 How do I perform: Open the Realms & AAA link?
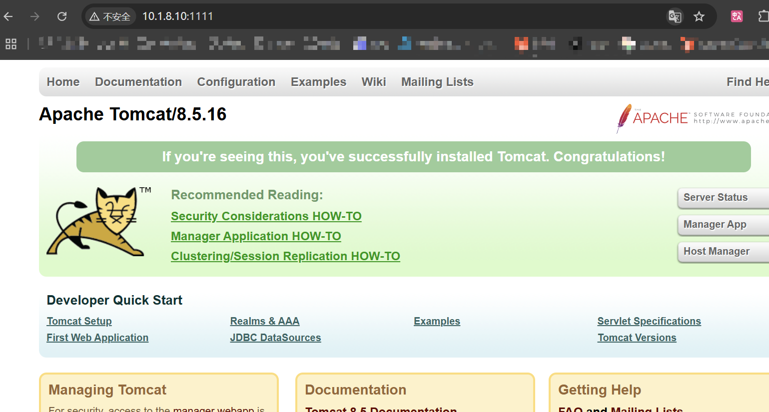pyautogui.click(x=265, y=321)
